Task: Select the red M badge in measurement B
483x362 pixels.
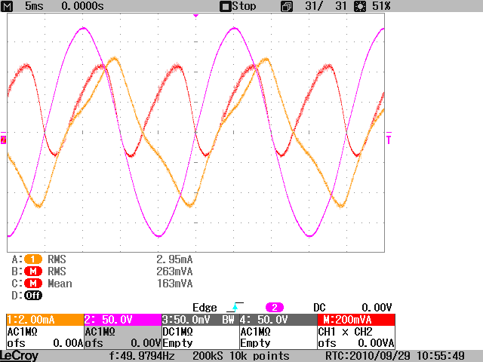Action: click(x=33, y=271)
